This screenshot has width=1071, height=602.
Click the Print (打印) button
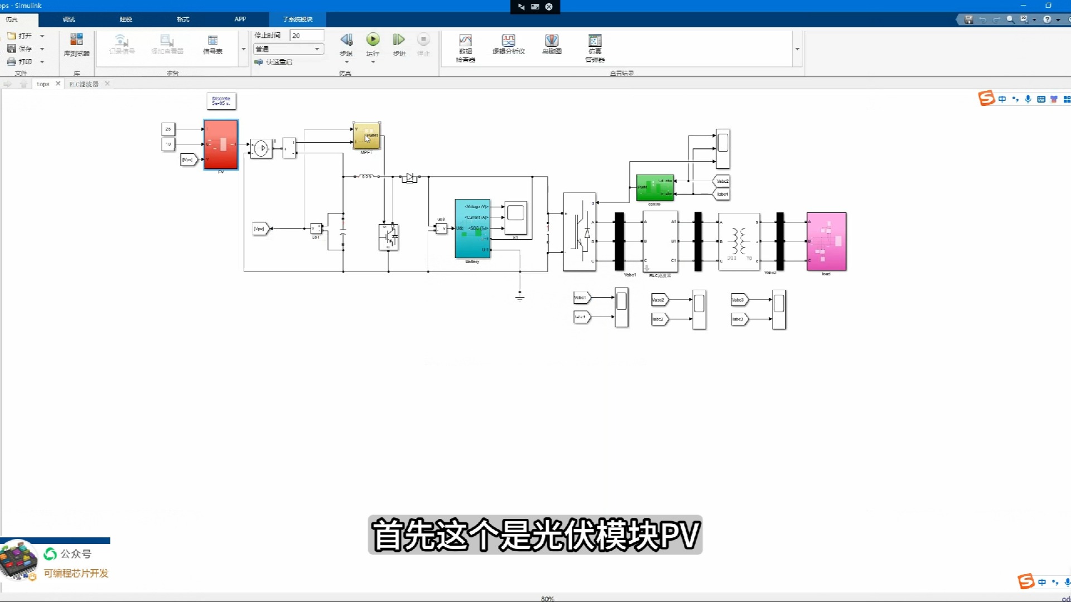coord(20,61)
